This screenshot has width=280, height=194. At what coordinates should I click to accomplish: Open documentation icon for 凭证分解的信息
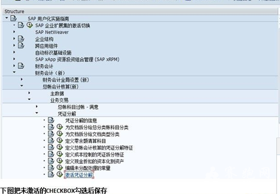tap(51, 120)
